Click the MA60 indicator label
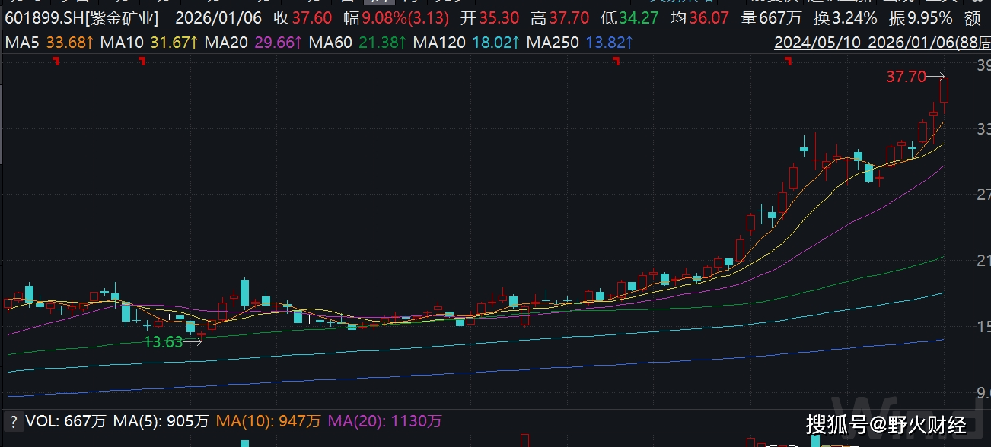Image resolution: width=991 pixels, height=447 pixels. click(x=331, y=43)
